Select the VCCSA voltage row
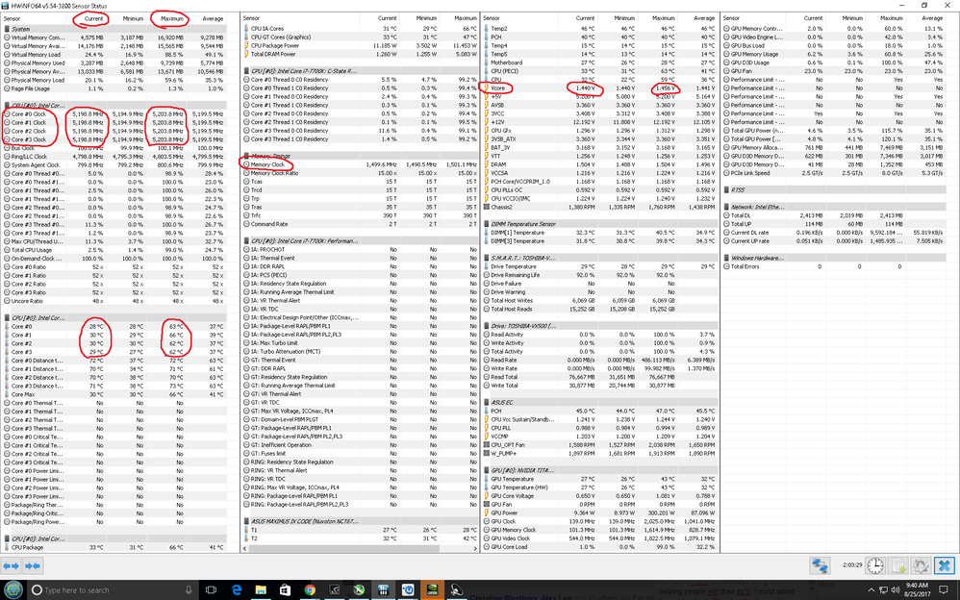 coord(600,173)
